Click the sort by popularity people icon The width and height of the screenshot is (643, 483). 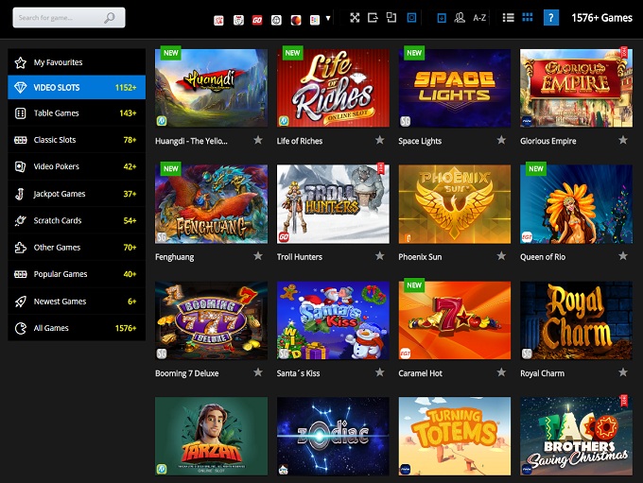460,18
